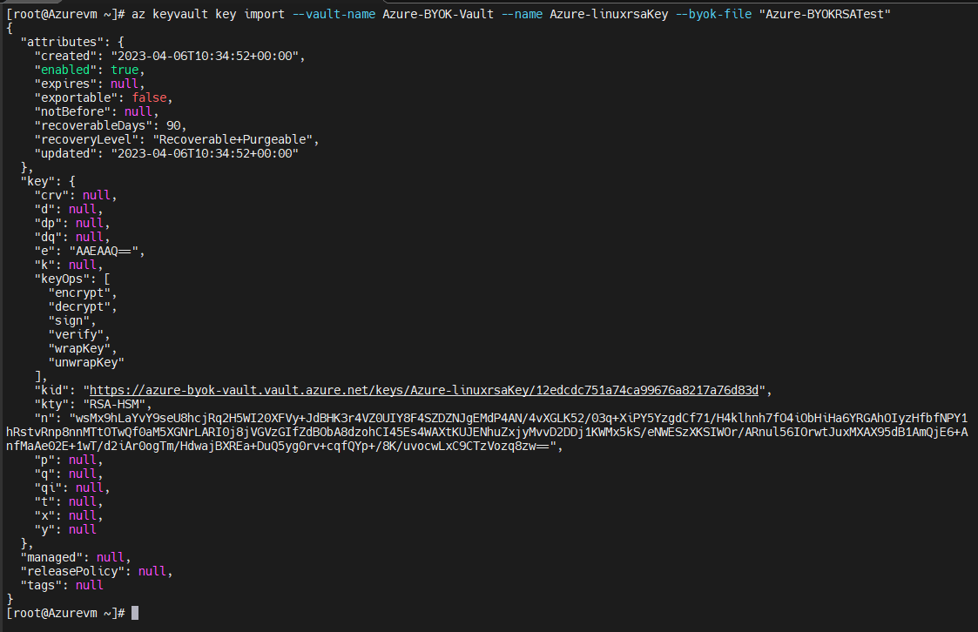
Task: Click the "dp" null line
Action: (71, 223)
